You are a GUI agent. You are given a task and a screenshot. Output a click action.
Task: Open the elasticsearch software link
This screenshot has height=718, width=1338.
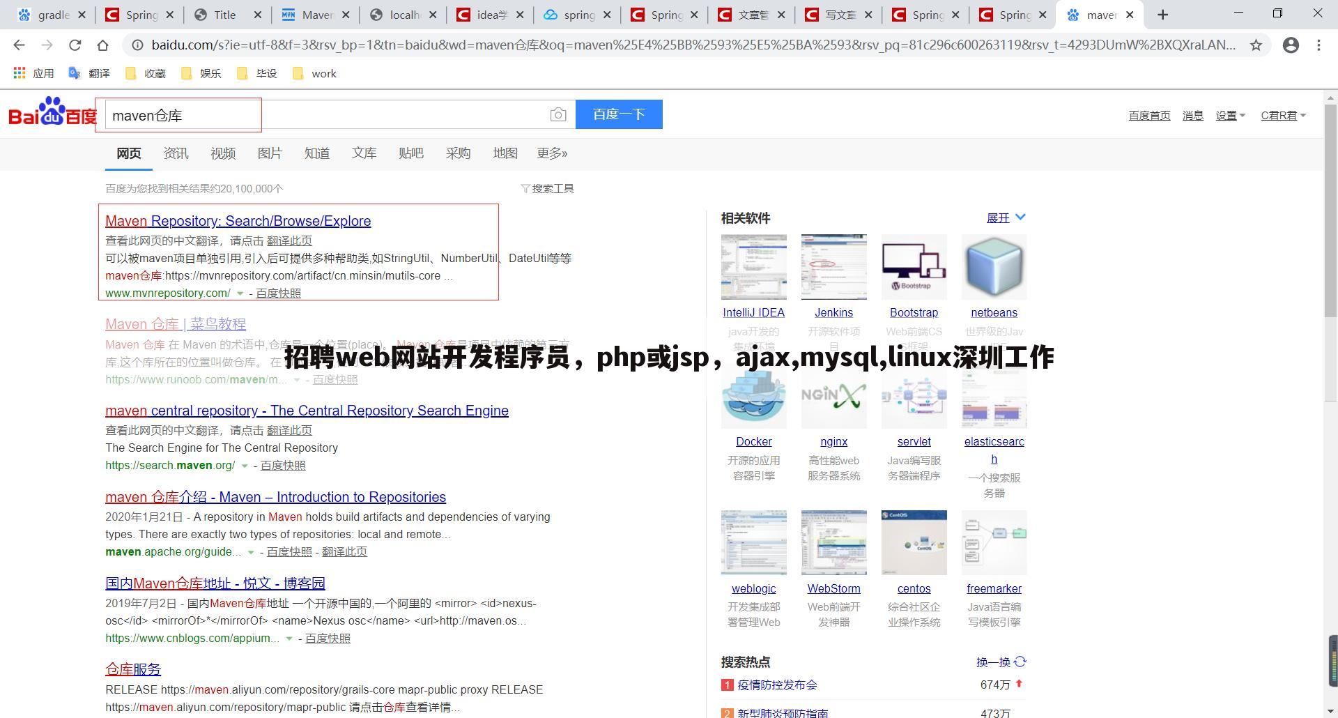coord(994,450)
